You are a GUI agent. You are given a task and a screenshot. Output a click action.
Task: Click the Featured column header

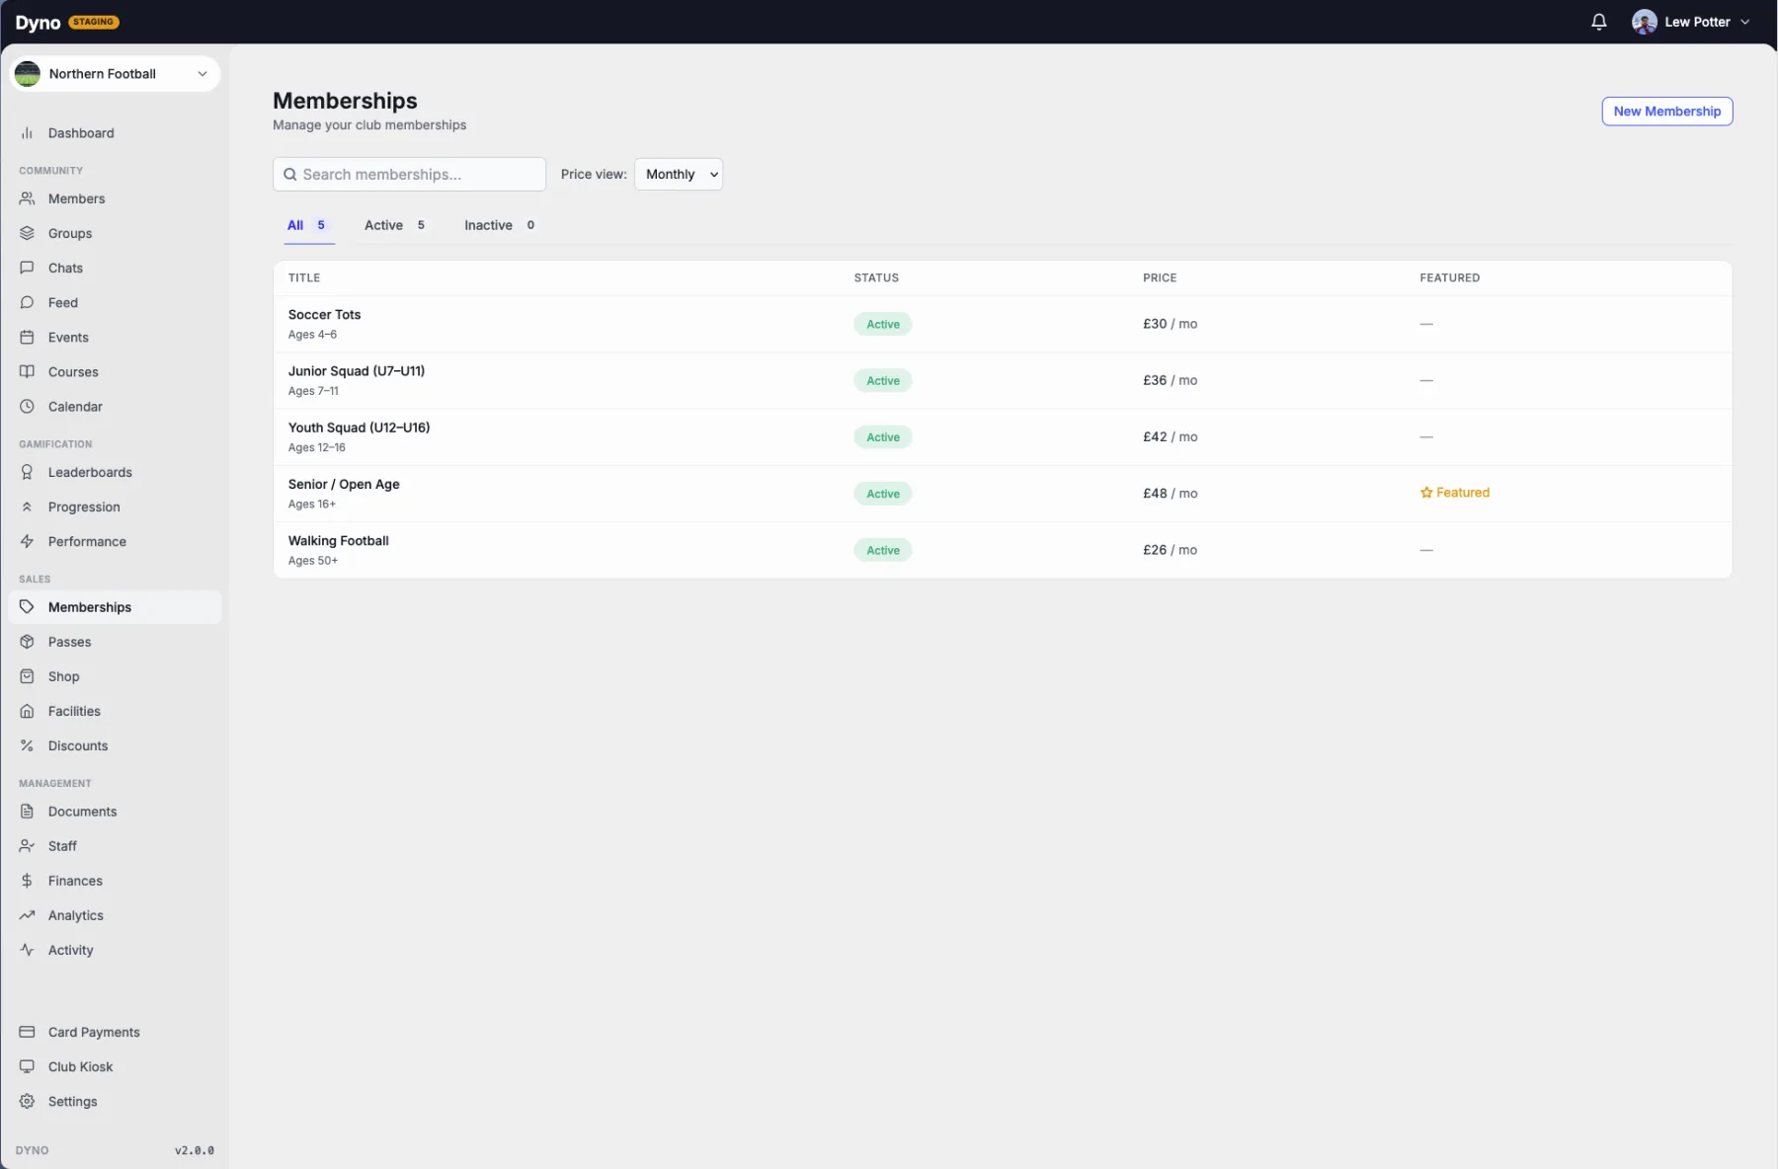point(1449,277)
